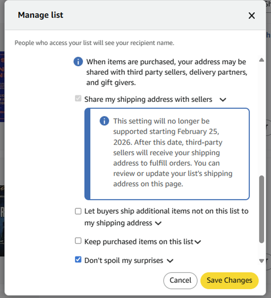Click the Save Changes button
Screen dimensions: 271x298
229,280
